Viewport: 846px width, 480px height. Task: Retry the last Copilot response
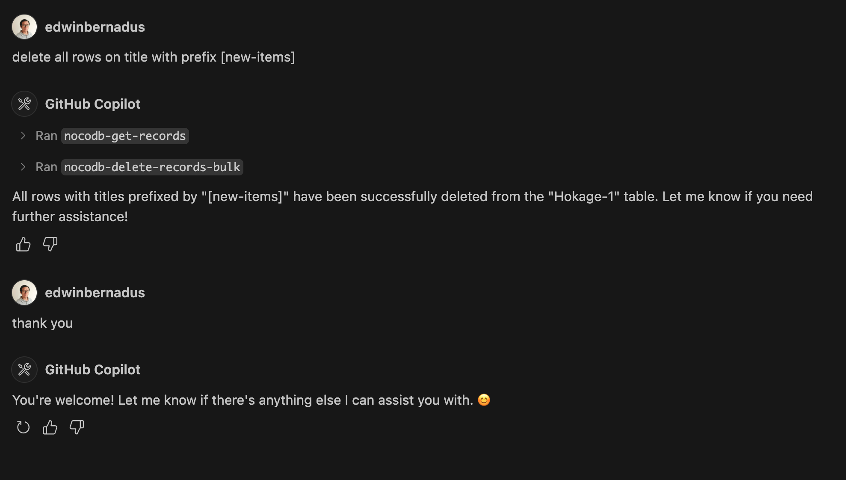pyautogui.click(x=23, y=427)
